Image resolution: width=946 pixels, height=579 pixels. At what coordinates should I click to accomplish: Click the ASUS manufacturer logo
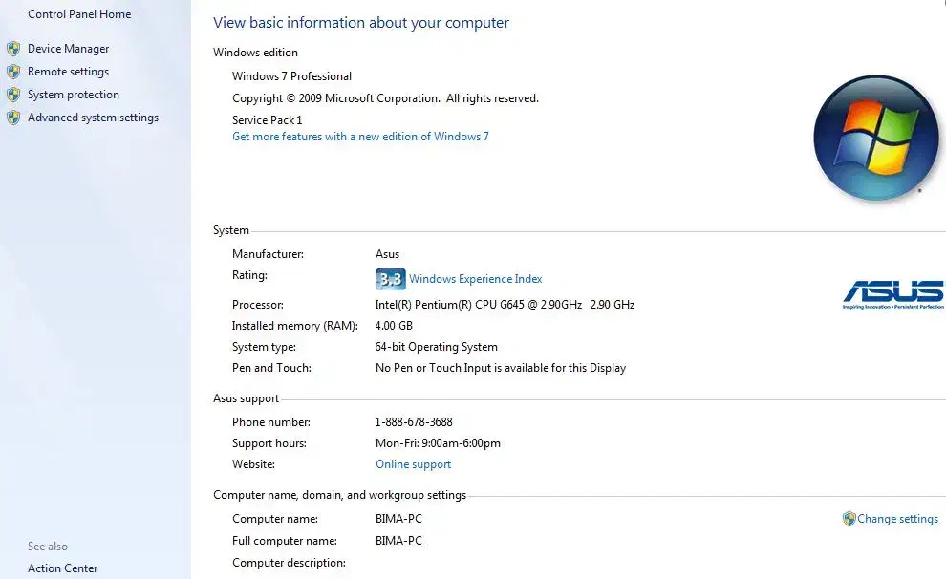(x=892, y=294)
